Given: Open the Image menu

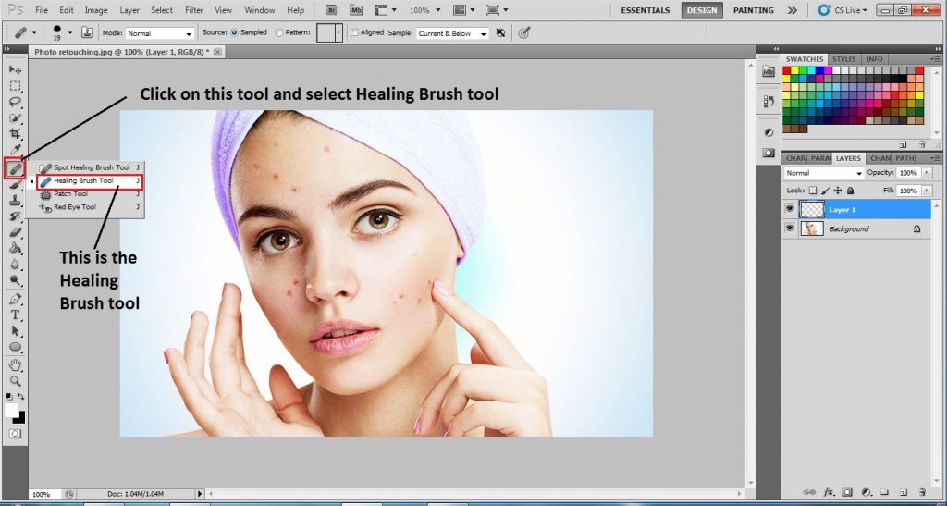Looking at the screenshot, I should tap(96, 10).
